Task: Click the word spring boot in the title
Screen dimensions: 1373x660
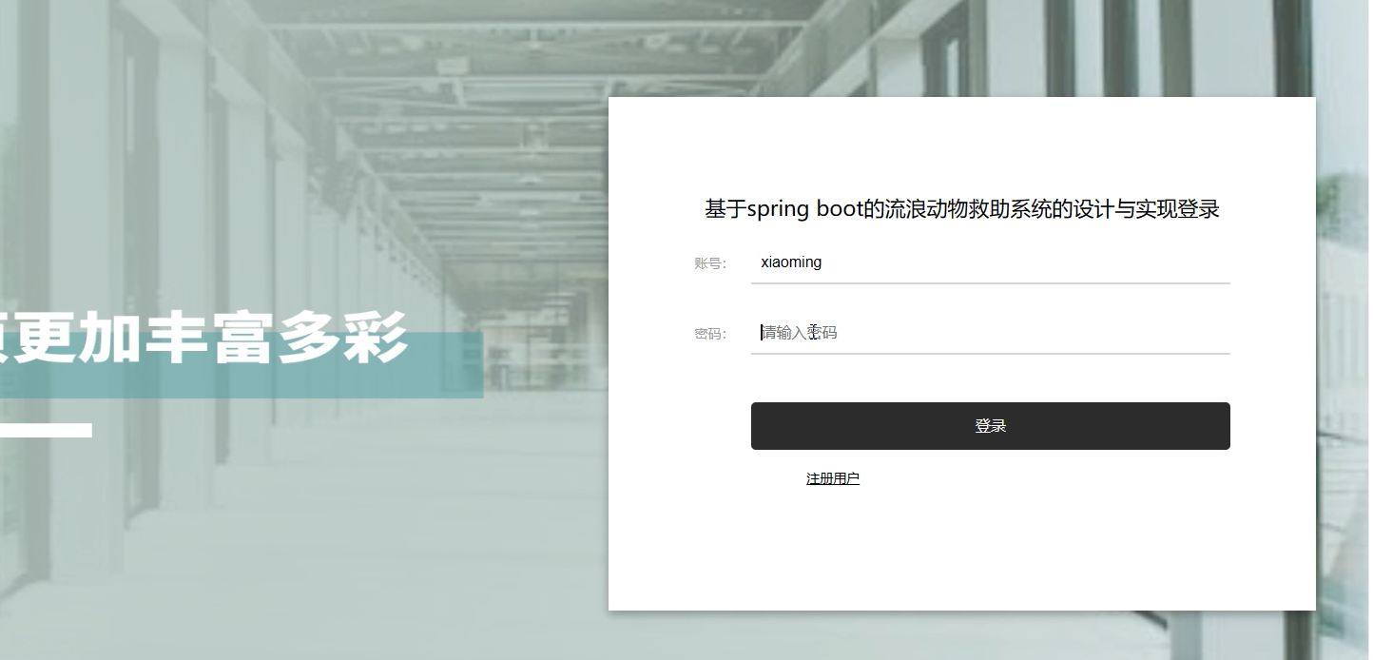Action: [x=804, y=210]
